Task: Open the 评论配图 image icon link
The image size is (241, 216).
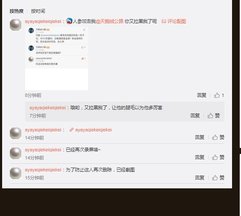Action: pos(174,21)
